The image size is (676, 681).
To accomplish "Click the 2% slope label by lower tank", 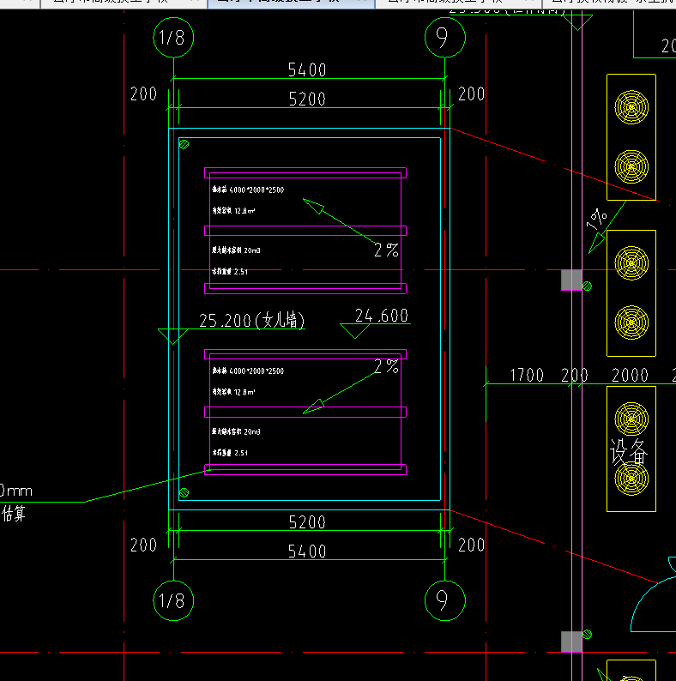I will pyautogui.click(x=386, y=366).
